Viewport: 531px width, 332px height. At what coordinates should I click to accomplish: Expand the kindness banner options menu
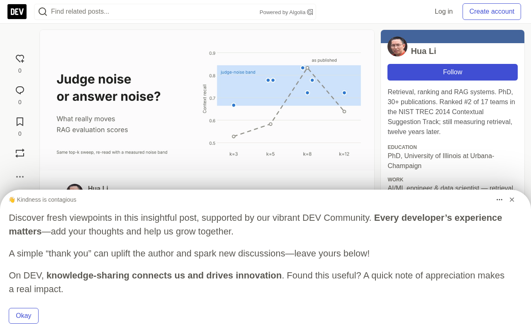(499, 200)
